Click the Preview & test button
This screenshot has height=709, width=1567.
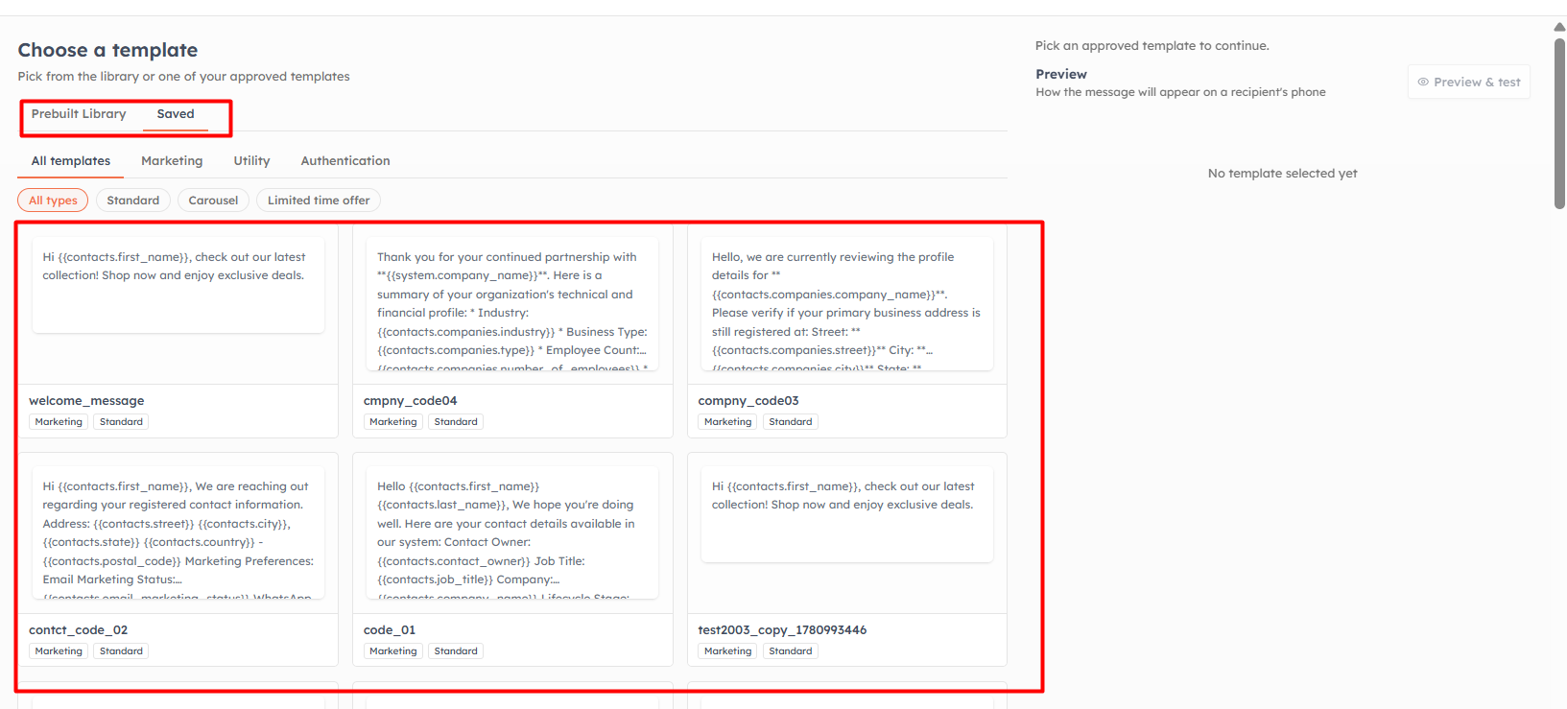click(1468, 82)
